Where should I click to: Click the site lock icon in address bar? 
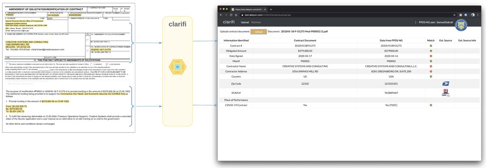242,15
